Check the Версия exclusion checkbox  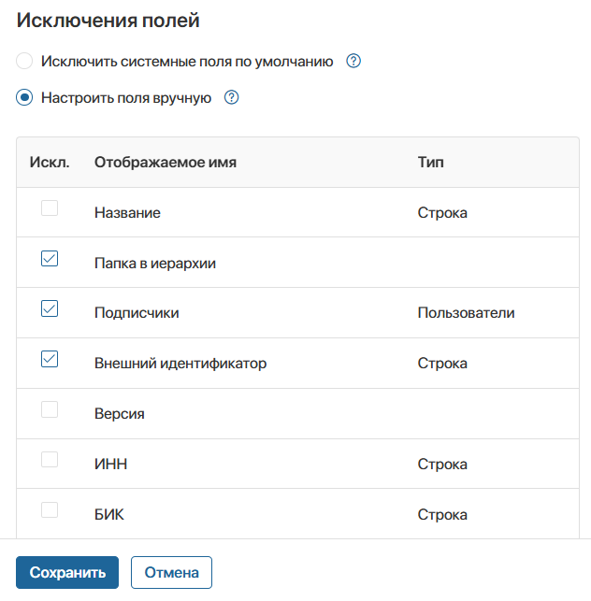tap(50, 409)
